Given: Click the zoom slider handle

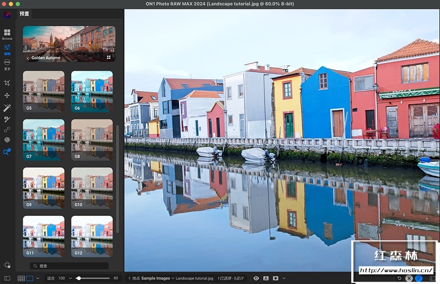Looking at the screenshot, I should pyautogui.click(x=78, y=278).
